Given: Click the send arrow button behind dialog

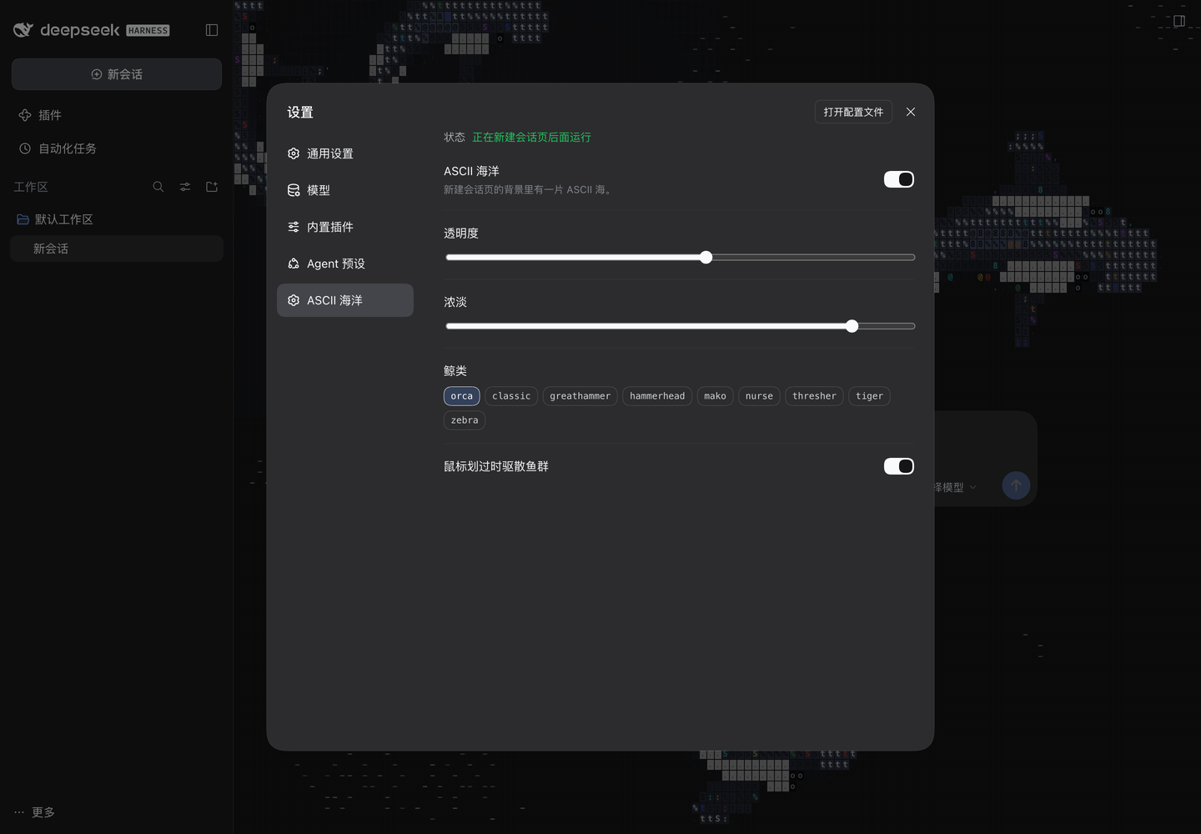Looking at the screenshot, I should [x=1016, y=485].
